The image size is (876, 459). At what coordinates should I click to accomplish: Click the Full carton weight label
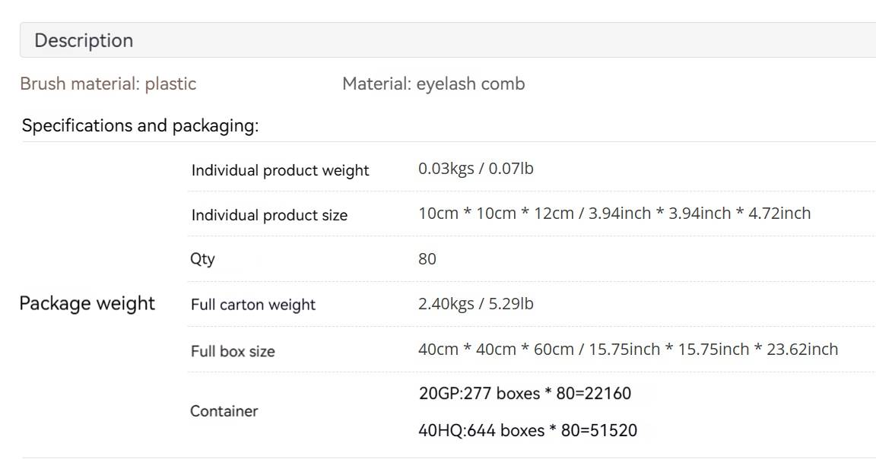coord(253,305)
